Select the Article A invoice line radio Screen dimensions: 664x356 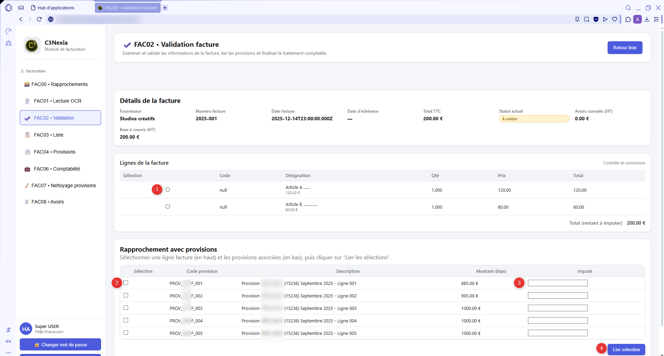(168, 190)
